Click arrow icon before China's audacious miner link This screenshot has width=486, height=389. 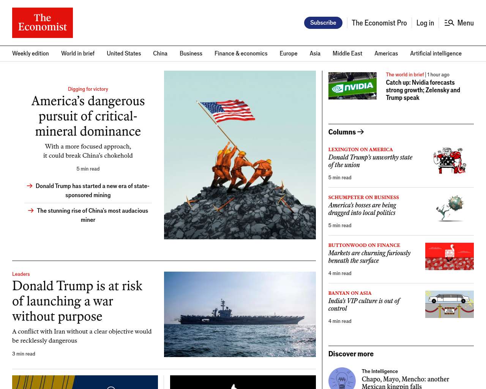coord(31,210)
